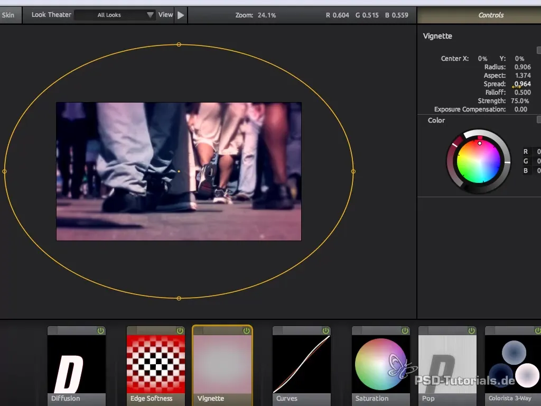The image size is (541, 406).
Task: Click the Spread value 0.964
Action: coord(523,84)
